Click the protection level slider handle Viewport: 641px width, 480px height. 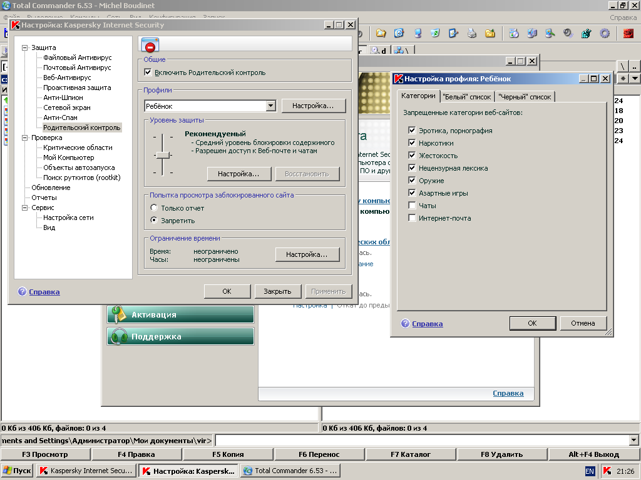(163, 155)
